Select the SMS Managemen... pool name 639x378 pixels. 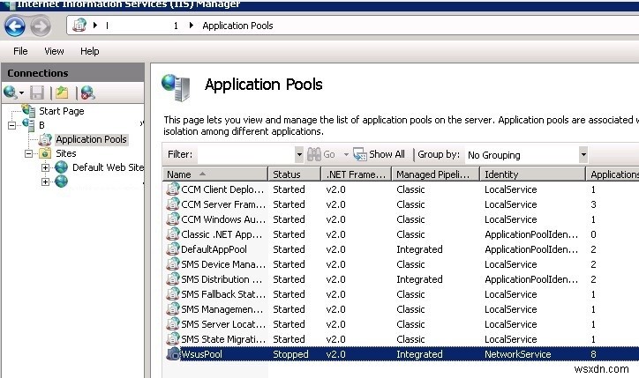tap(222, 309)
